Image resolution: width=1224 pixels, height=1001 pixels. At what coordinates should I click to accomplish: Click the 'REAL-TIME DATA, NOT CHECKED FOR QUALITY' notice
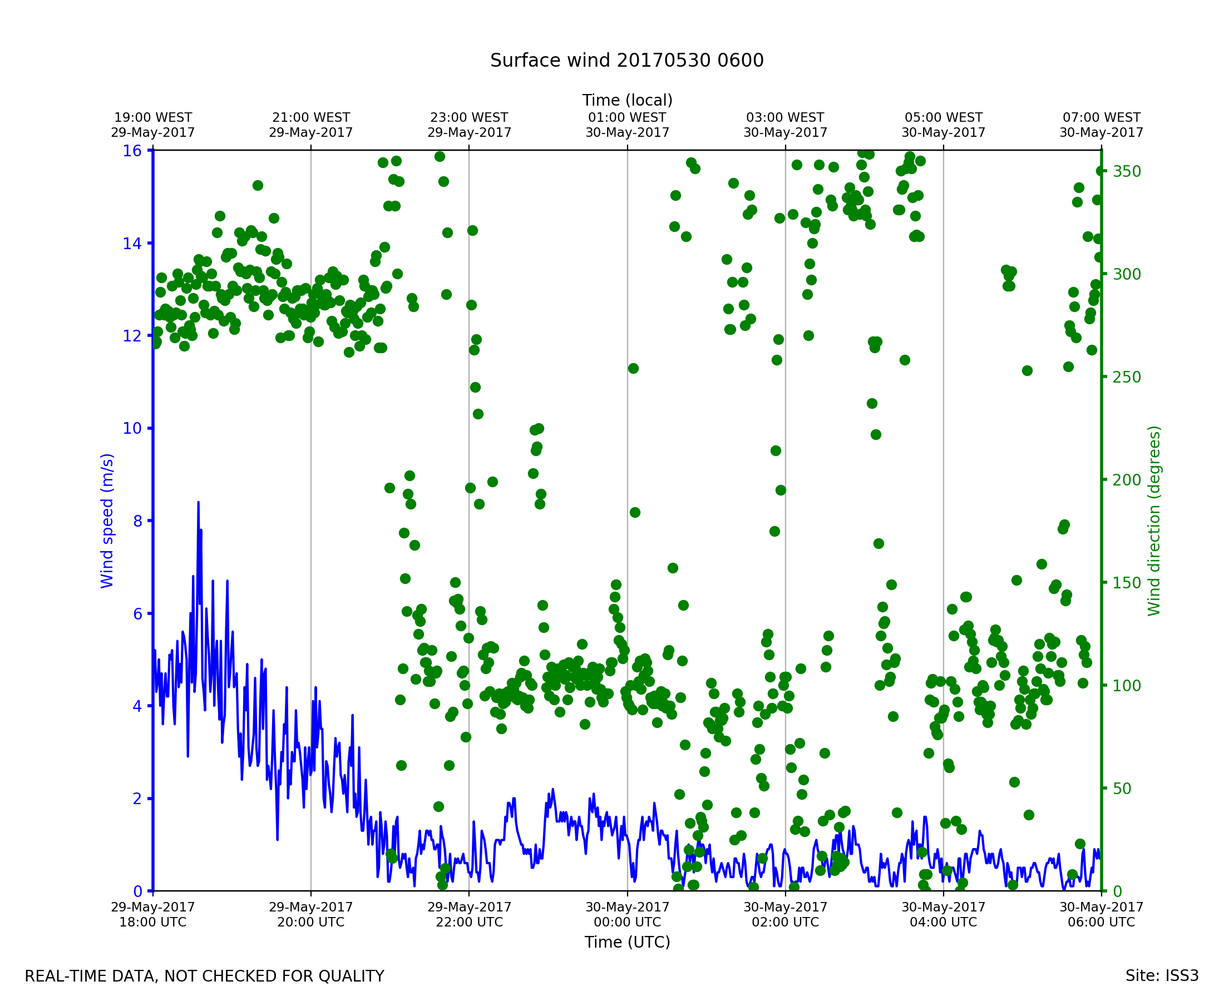(204, 977)
